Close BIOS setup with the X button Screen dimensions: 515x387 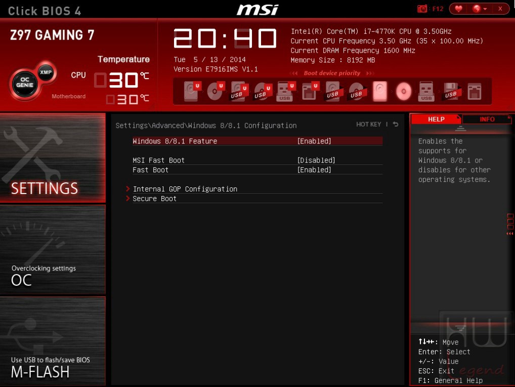pyautogui.click(x=500, y=9)
